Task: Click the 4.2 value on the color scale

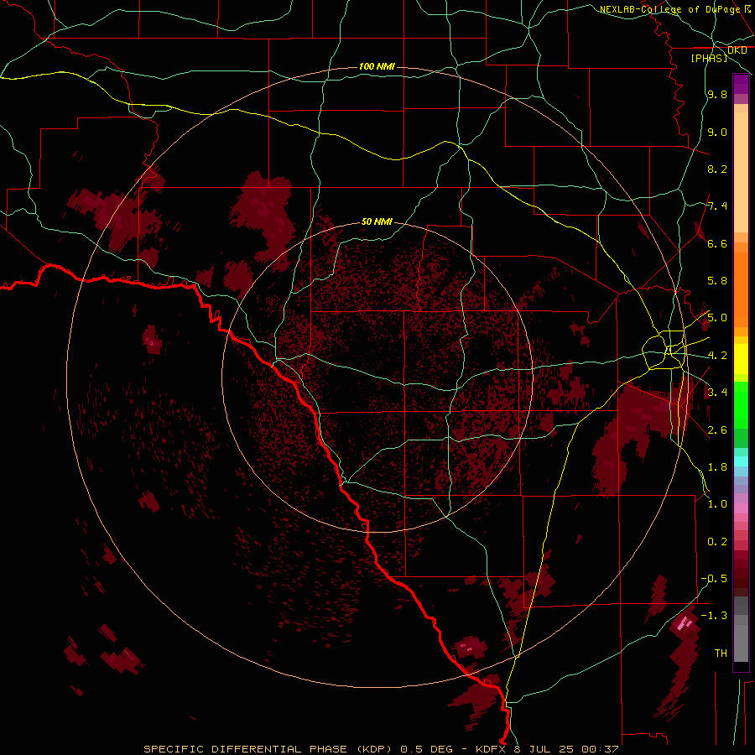Action: (x=717, y=356)
